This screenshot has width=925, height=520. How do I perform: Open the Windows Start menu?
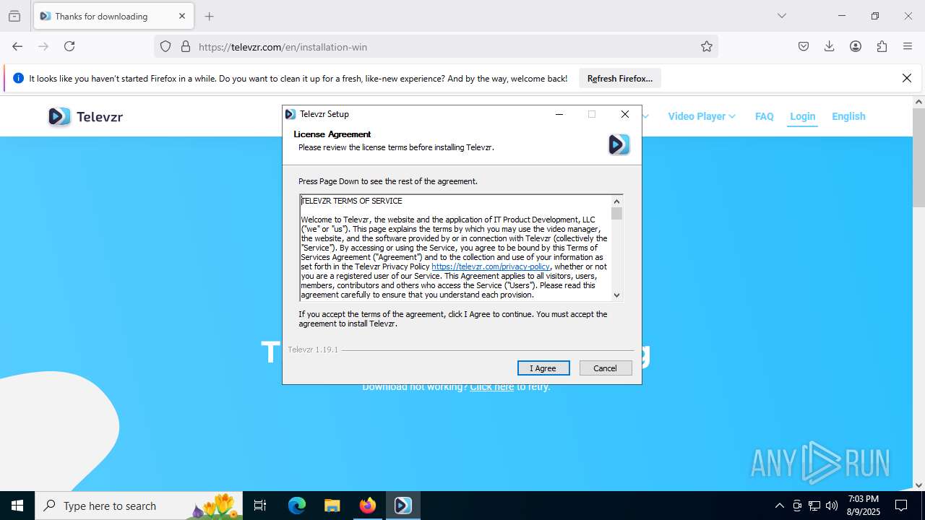coord(17,506)
